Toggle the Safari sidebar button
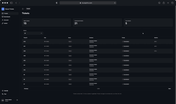The image size is (176, 104). (12, 3)
